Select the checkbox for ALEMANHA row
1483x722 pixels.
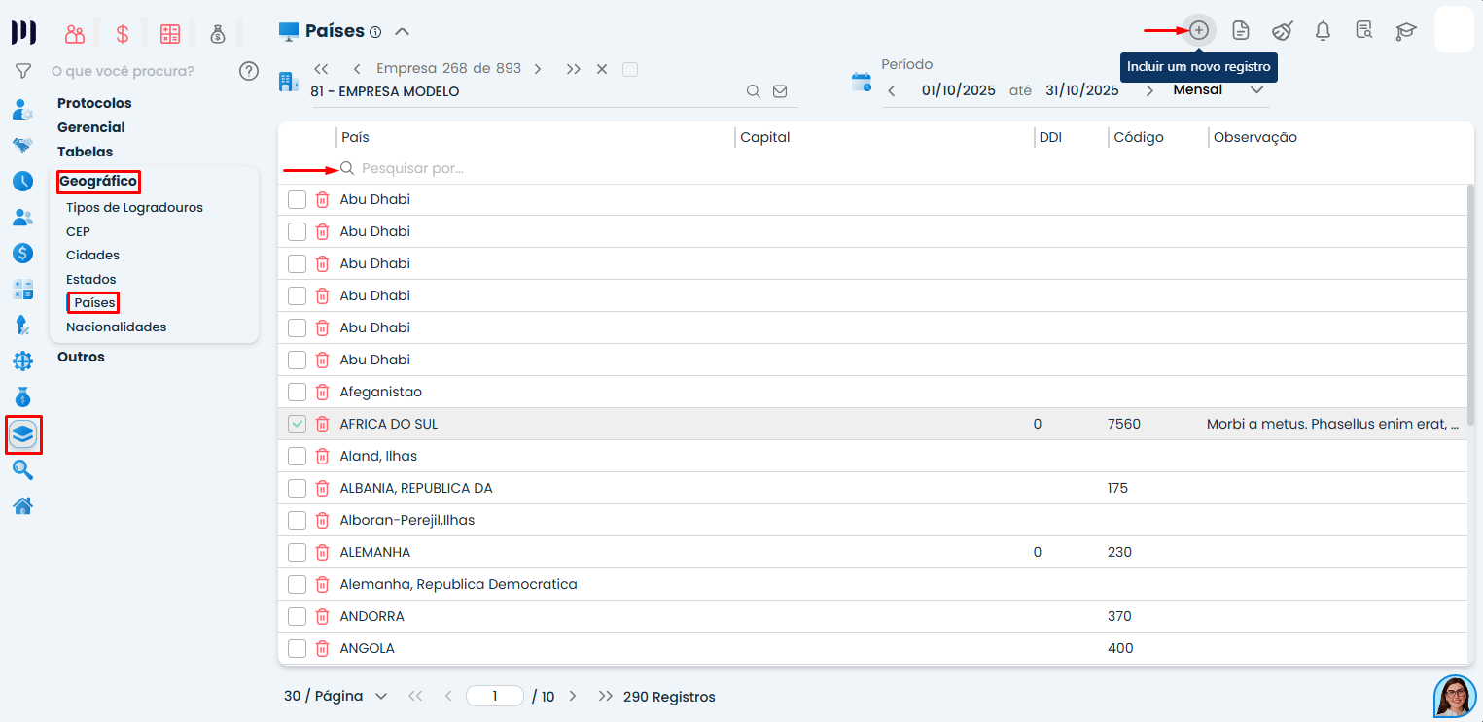coord(298,553)
